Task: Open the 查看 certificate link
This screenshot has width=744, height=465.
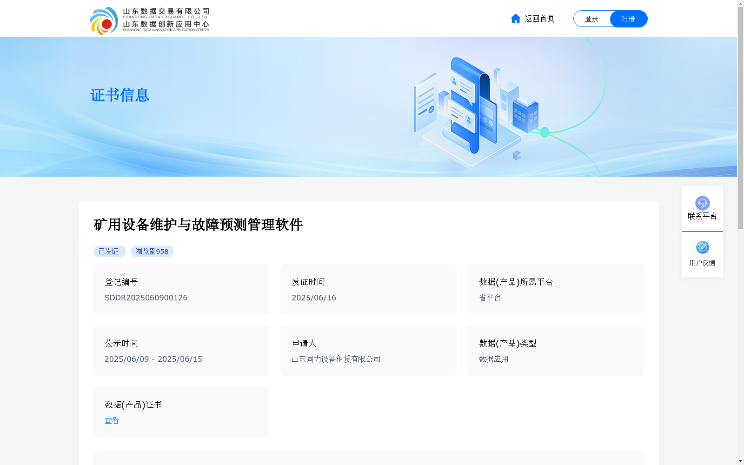Action: (112, 420)
